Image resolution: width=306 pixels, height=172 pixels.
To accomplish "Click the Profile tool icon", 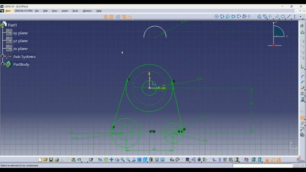I will [259, 17].
